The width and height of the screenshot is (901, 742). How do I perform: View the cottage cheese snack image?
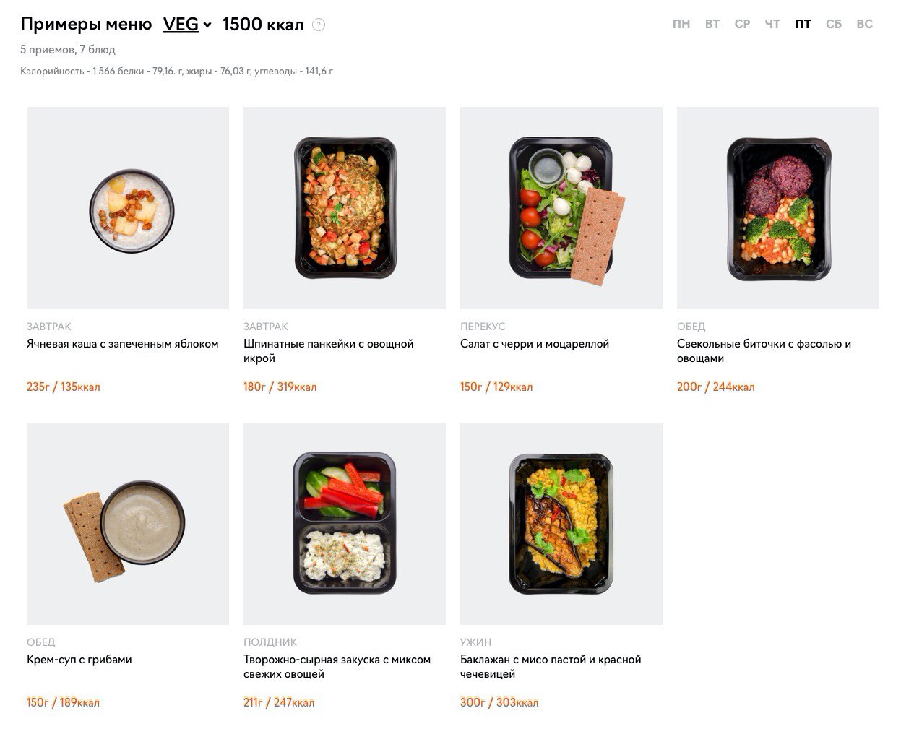point(345,524)
